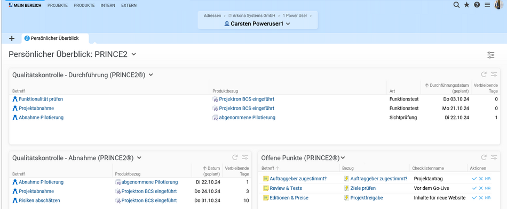
Task: Select the Vor dem Go-Live cell
Action: pos(431,188)
